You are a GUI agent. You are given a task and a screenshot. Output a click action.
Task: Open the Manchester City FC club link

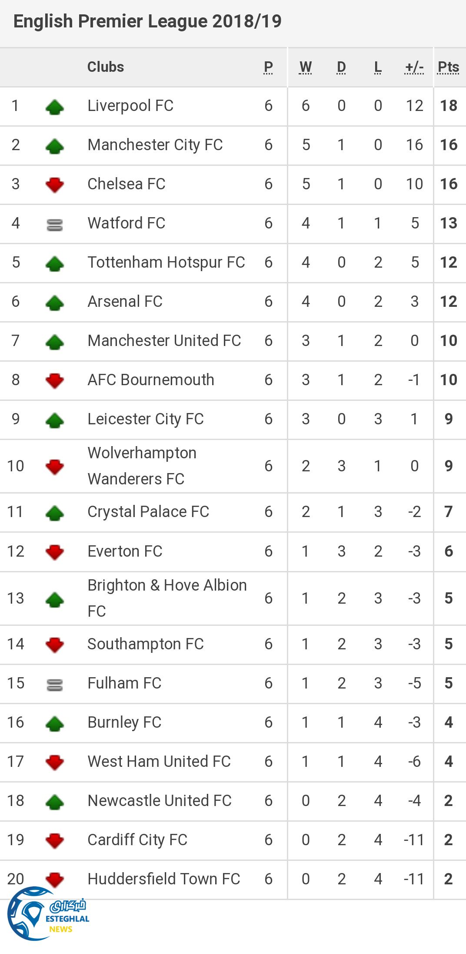pos(155,145)
